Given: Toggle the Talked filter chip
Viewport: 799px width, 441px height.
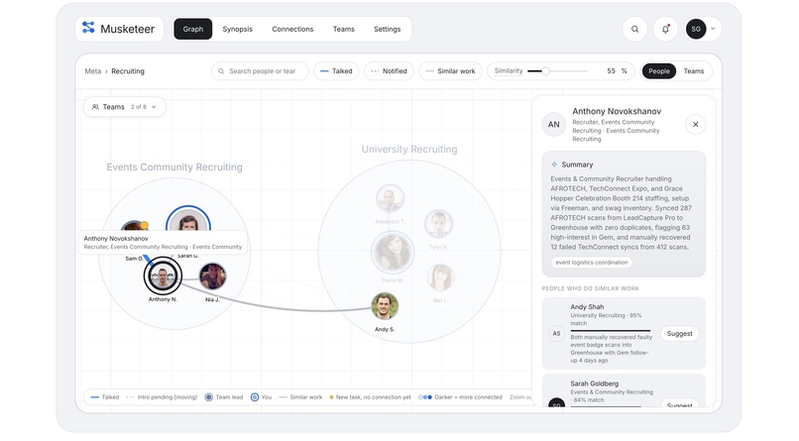Looking at the screenshot, I should (336, 71).
